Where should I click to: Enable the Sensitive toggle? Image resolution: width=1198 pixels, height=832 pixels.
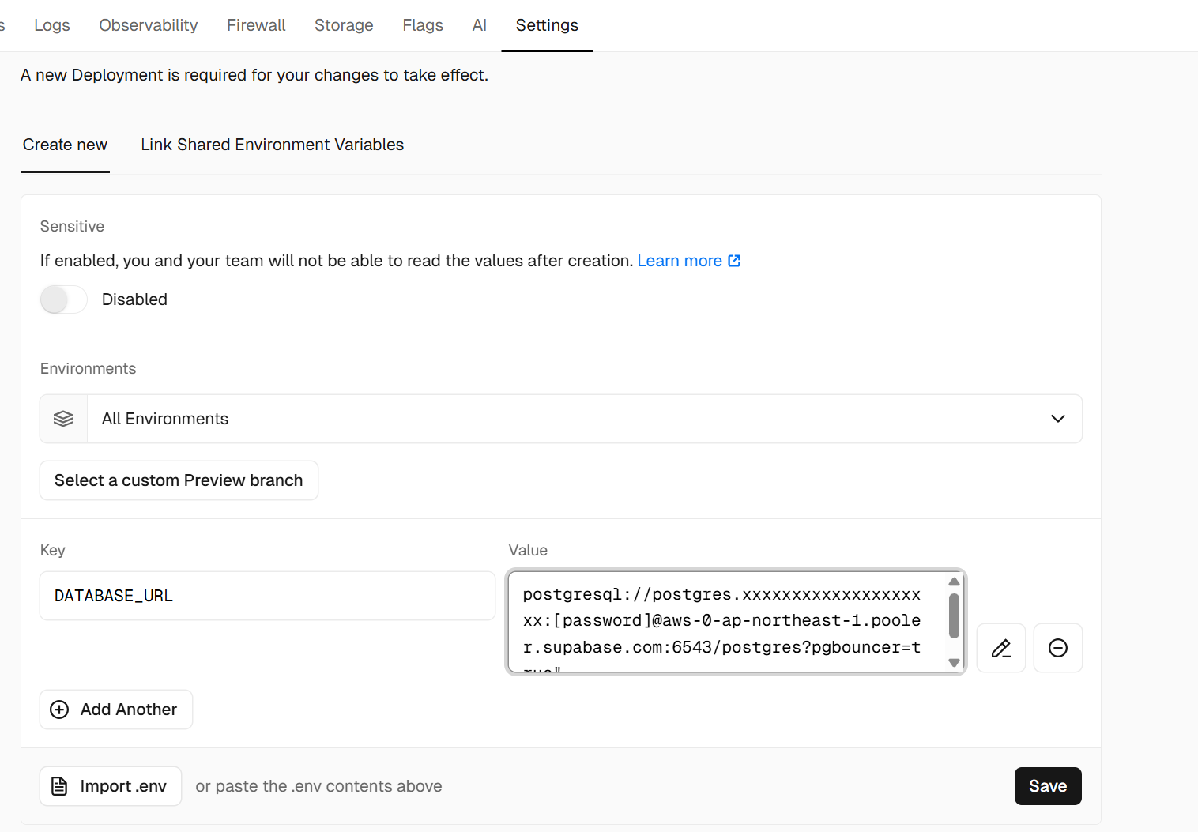63,299
